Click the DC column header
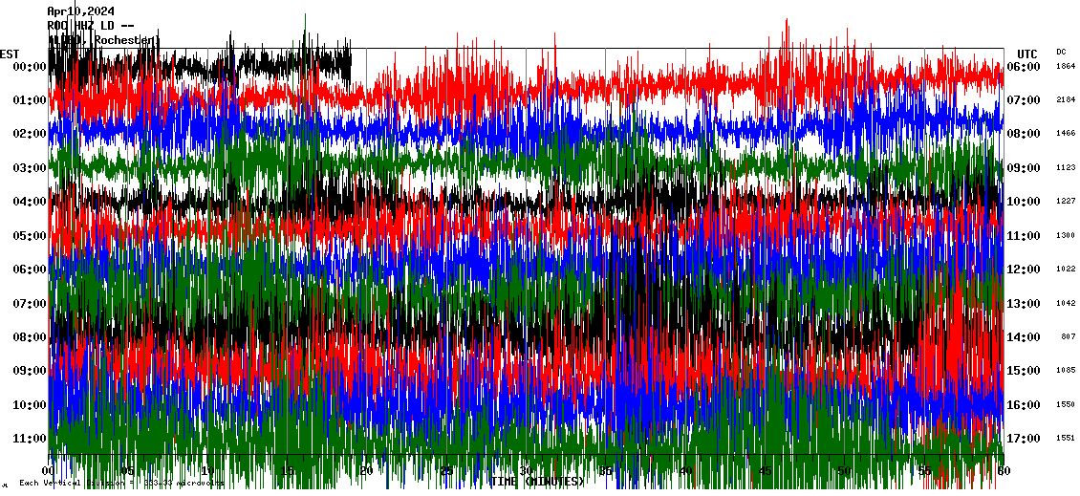This screenshot has width=1080, height=496. (x=1061, y=52)
